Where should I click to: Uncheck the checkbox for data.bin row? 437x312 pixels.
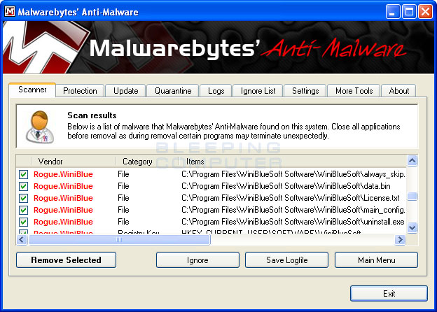23,186
